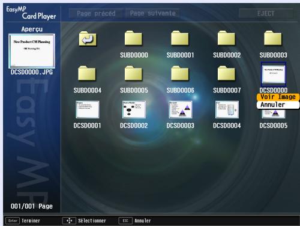Screen dimensions: 300x226
Task: Select the DCSD0002 slide thumbnail
Action: [134, 109]
